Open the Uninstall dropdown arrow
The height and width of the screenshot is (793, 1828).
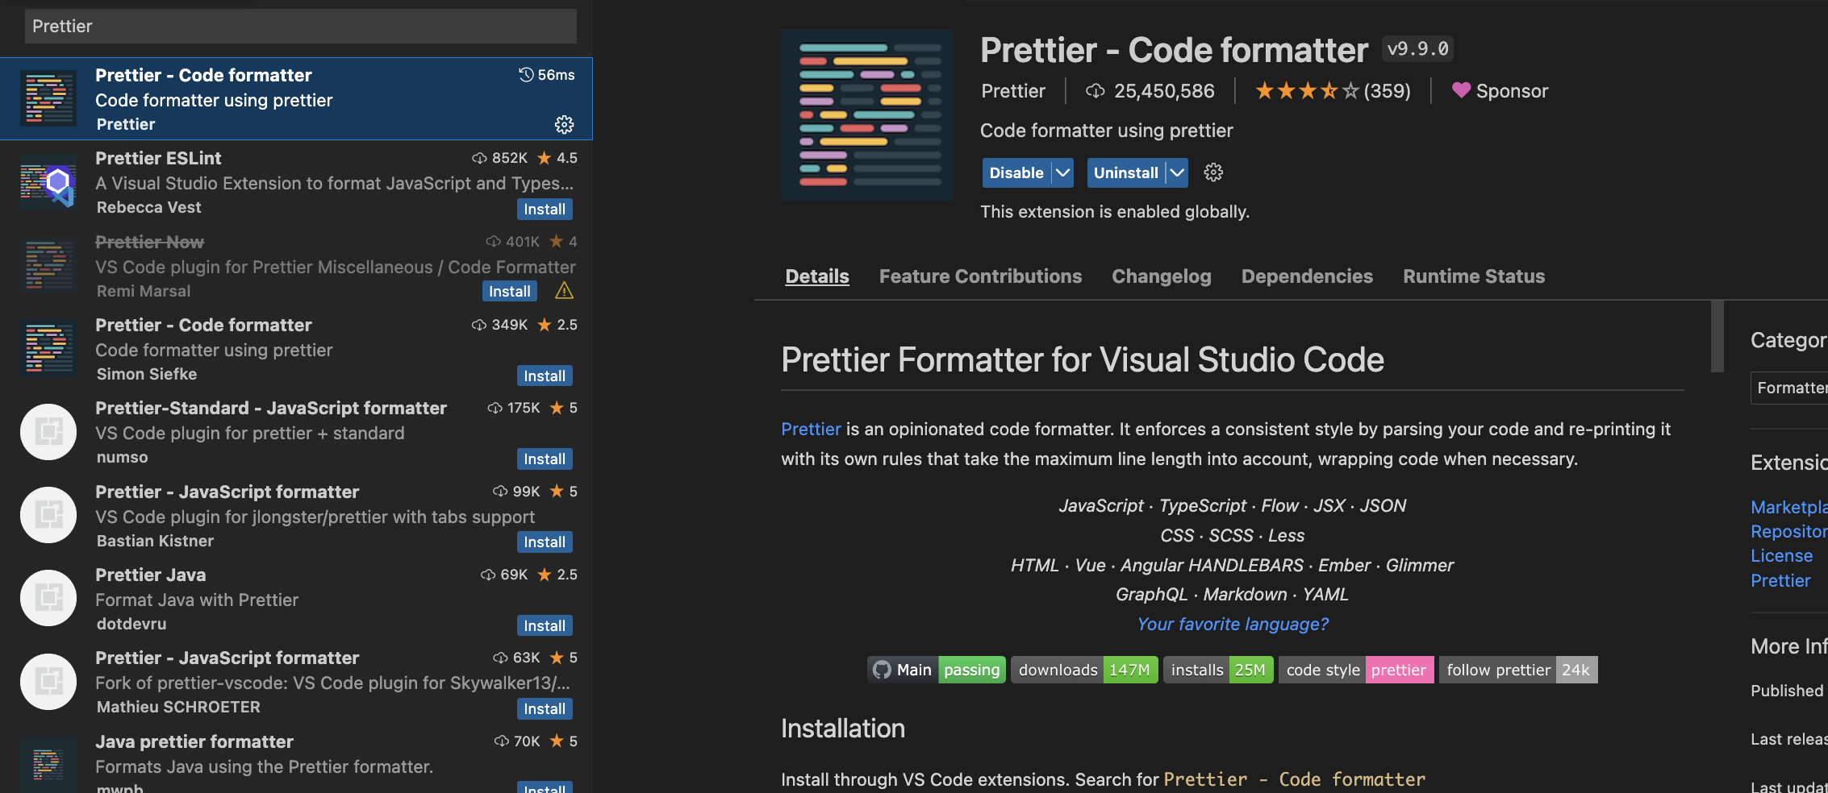click(1178, 172)
